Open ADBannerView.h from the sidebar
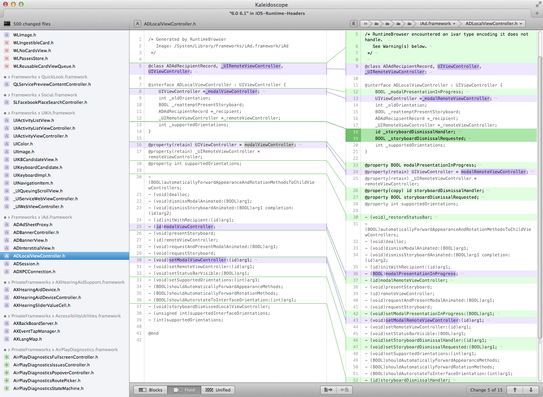 click(30, 240)
